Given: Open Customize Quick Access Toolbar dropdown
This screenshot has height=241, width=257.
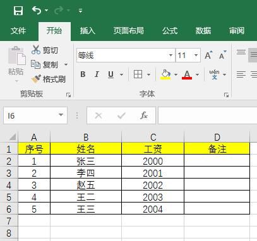Looking at the screenshot, I should [x=80, y=11].
